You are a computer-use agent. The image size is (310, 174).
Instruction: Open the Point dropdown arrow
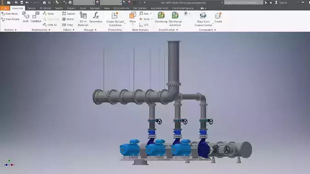pos(152,19)
